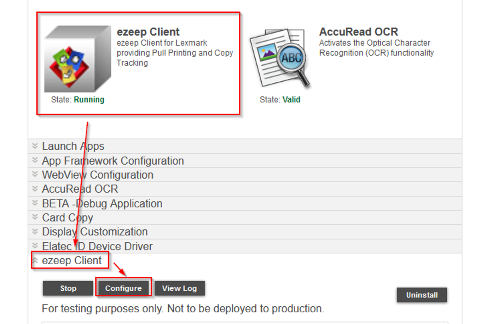481x324 pixels.
Task: Click the ezeep Client description text
Action: point(175,53)
